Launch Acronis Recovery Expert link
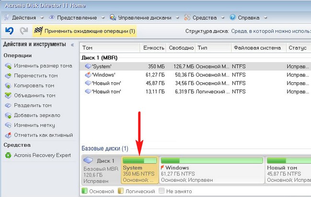The width and height of the screenshot is (311, 197). (42, 155)
